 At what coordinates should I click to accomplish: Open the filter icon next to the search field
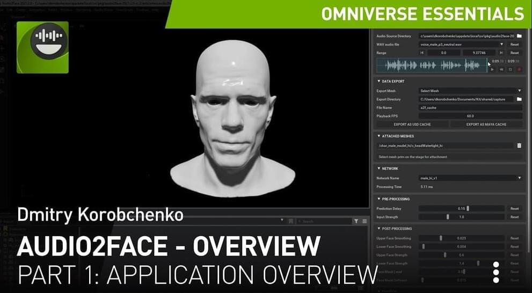coord(356,221)
